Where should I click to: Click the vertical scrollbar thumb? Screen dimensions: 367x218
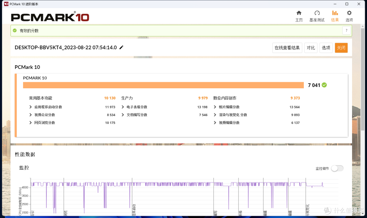click(363, 79)
